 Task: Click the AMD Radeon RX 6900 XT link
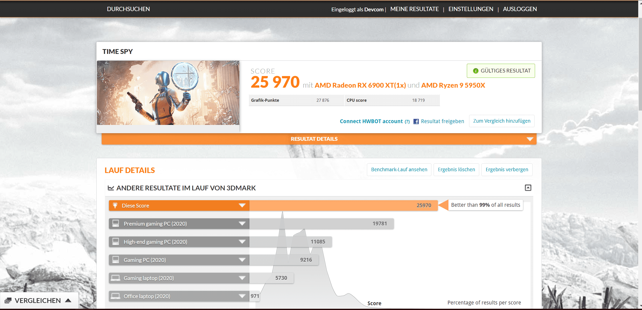pos(360,85)
